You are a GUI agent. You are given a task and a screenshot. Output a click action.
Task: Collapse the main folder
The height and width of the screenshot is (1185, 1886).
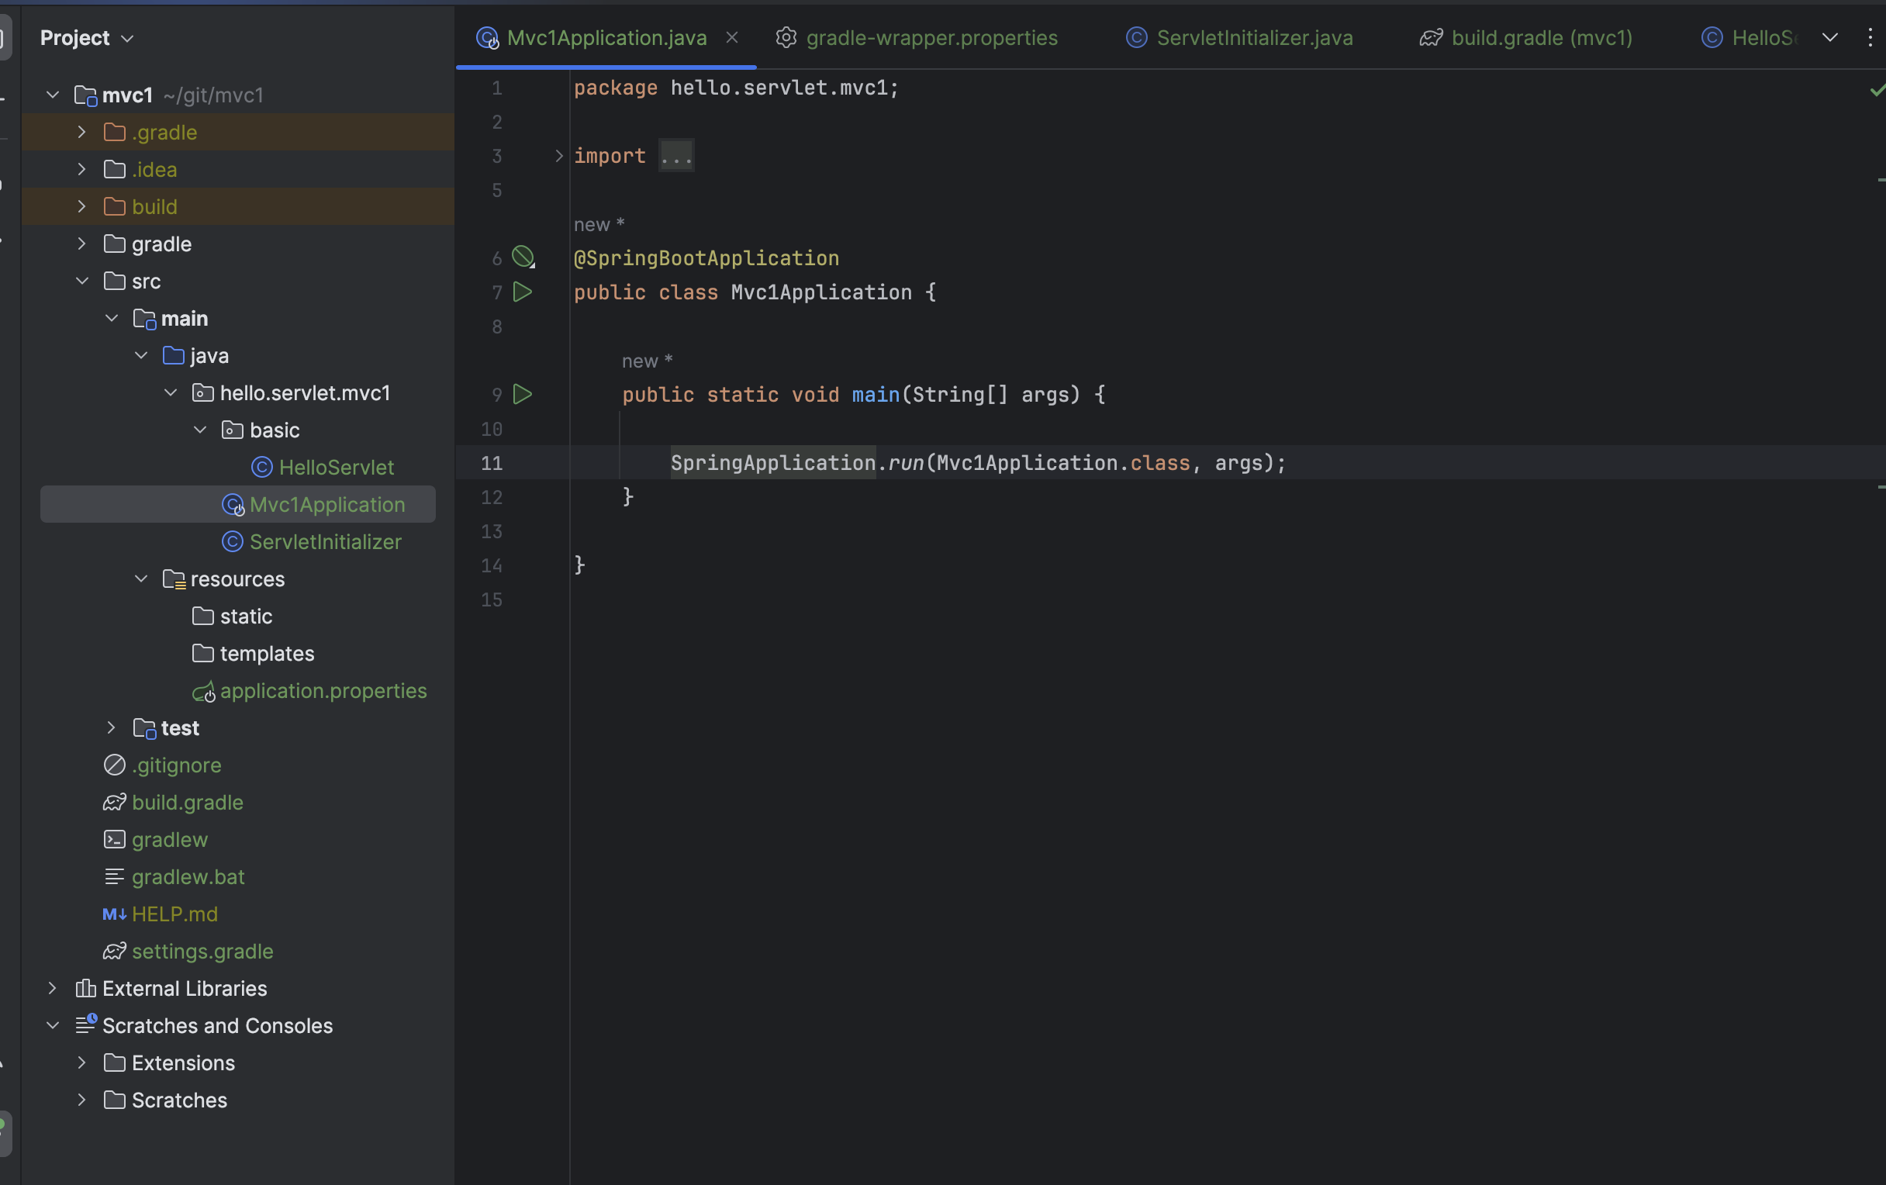coord(111,319)
